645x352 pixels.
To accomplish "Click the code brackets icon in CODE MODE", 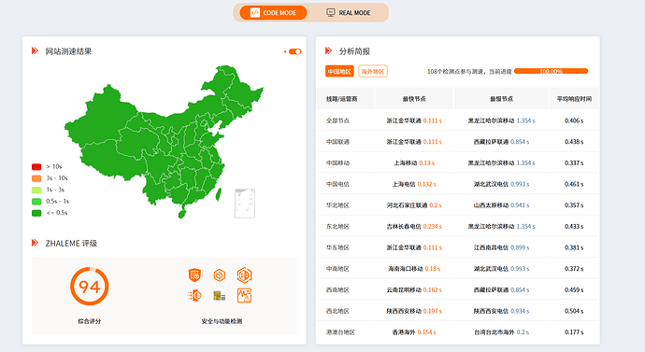I will click(255, 13).
